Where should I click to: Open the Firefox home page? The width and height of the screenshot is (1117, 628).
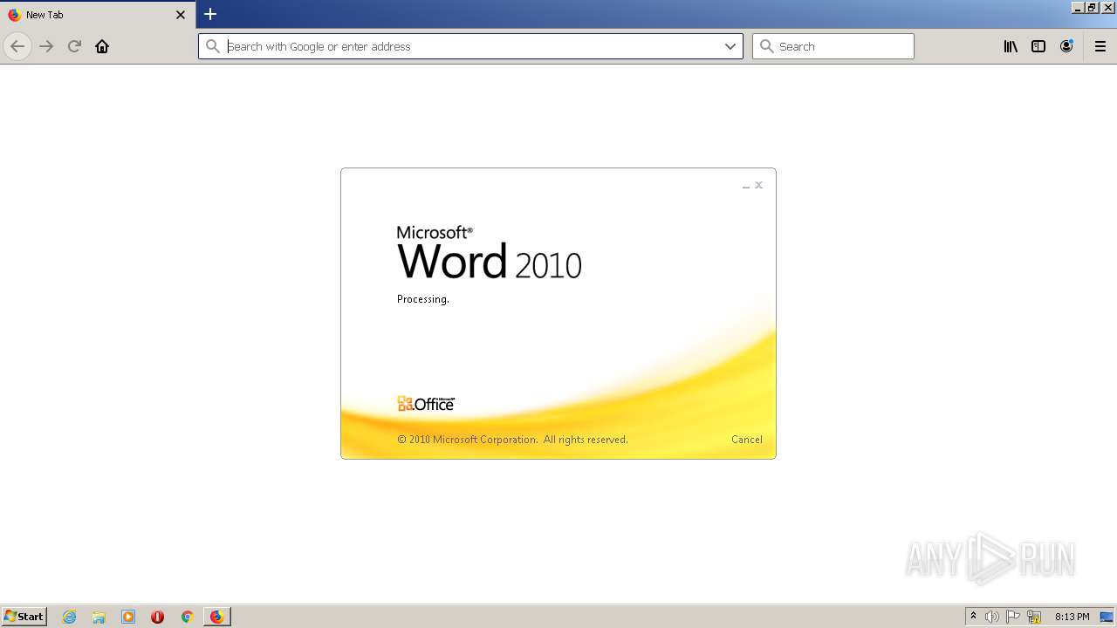[x=102, y=46]
